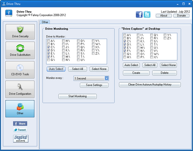Image resolution: width=193 pixels, height=151 pixels.
Task: Click the Tweet button in sidebar
Action: (x=20, y=130)
